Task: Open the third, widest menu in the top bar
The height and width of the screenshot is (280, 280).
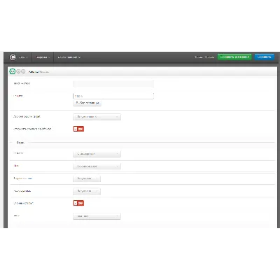Action: [x=69, y=57]
